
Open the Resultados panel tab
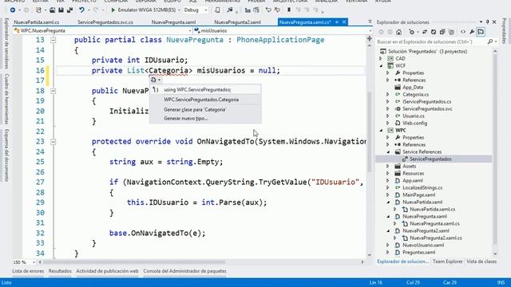pos(60,271)
